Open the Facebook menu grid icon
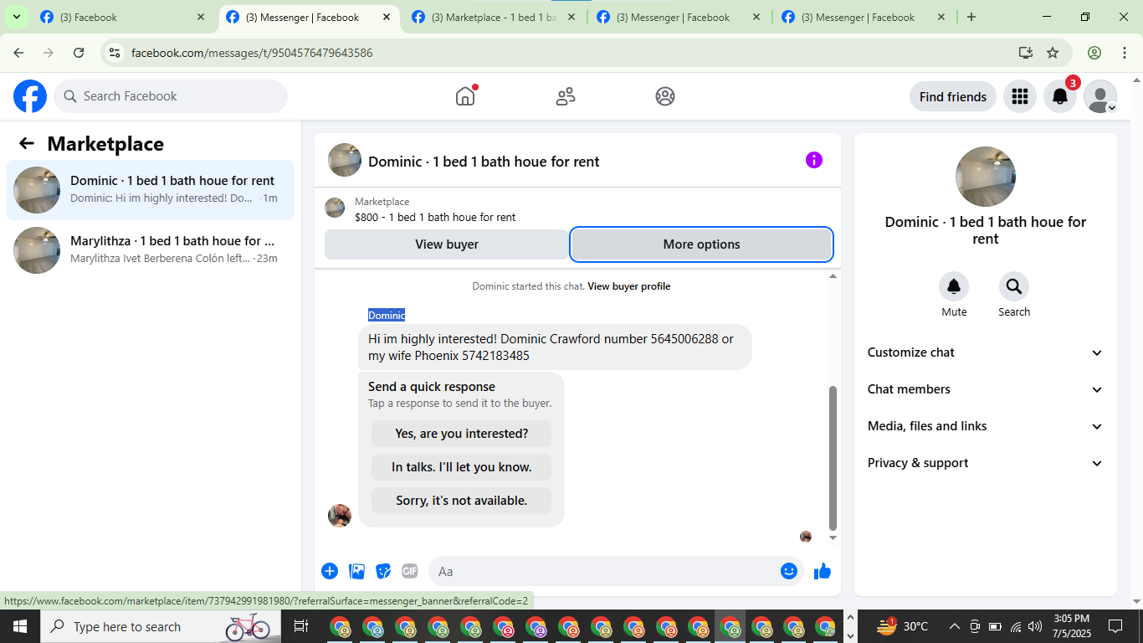The width and height of the screenshot is (1143, 643). (1019, 96)
